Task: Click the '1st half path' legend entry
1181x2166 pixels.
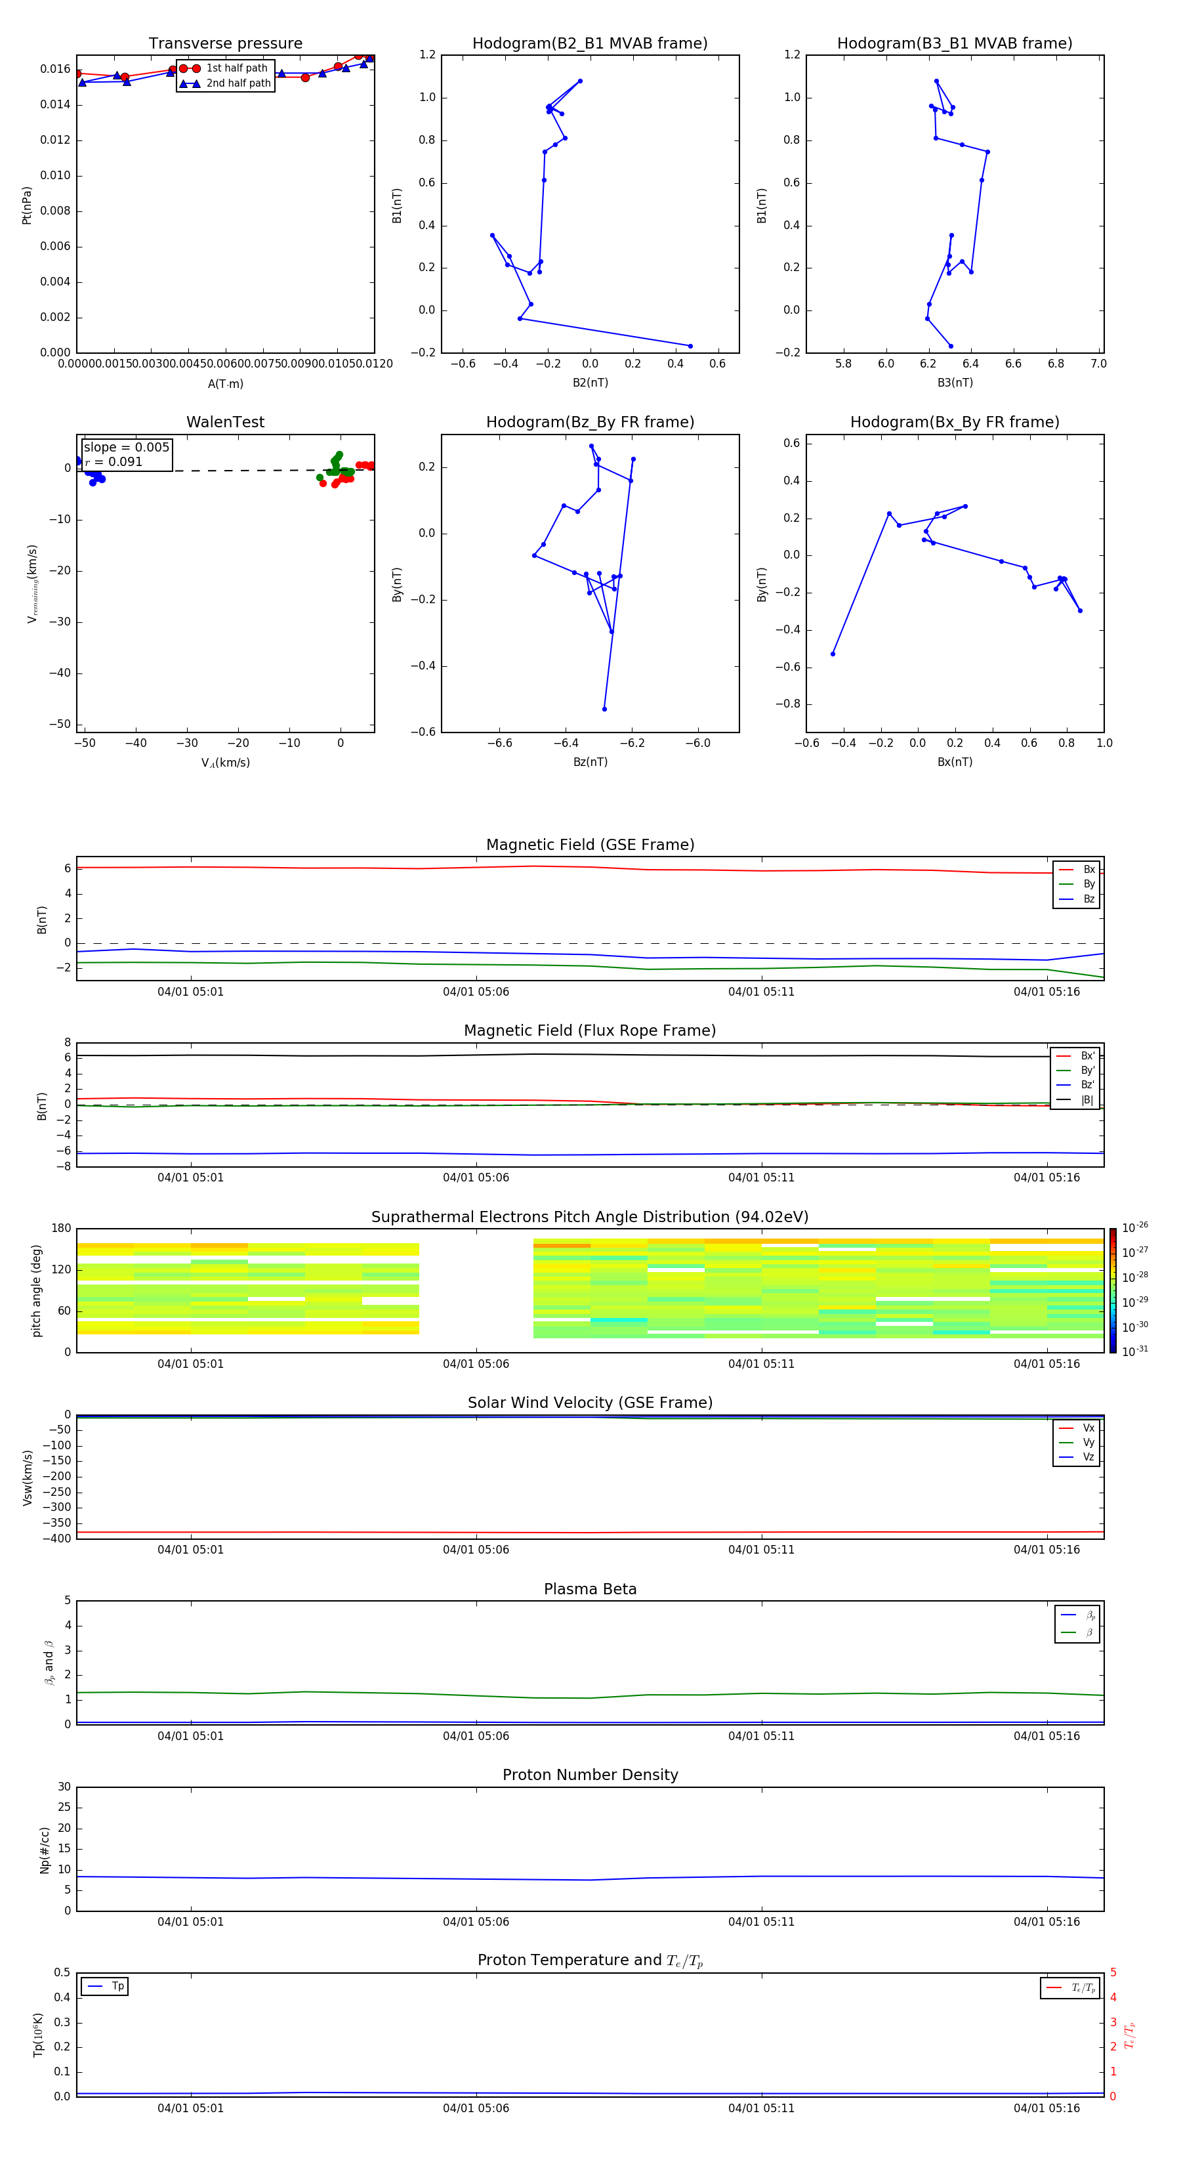Action: pyautogui.click(x=224, y=68)
